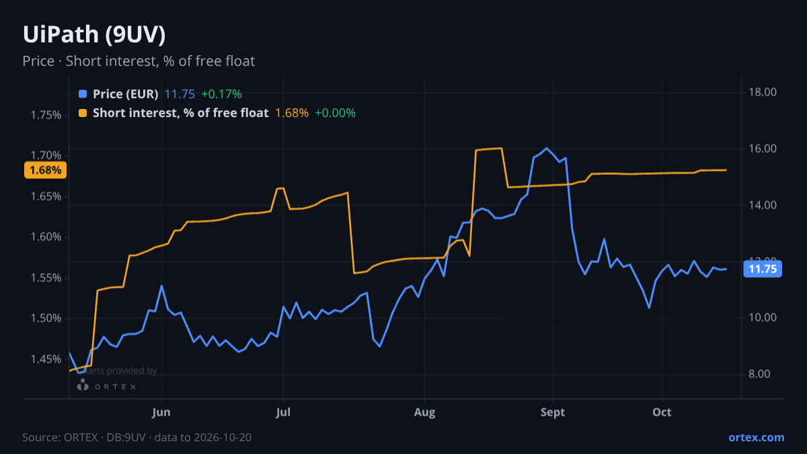Image resolution: width=807 pixels, height=454 pixels.
Task: Click the 16.00 right axis label
Action: click(x=763, y=149)
